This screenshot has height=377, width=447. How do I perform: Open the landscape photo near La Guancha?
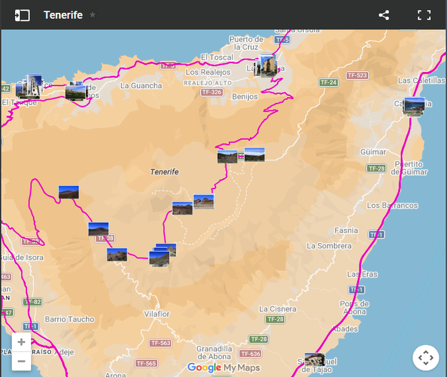[75, 93]
